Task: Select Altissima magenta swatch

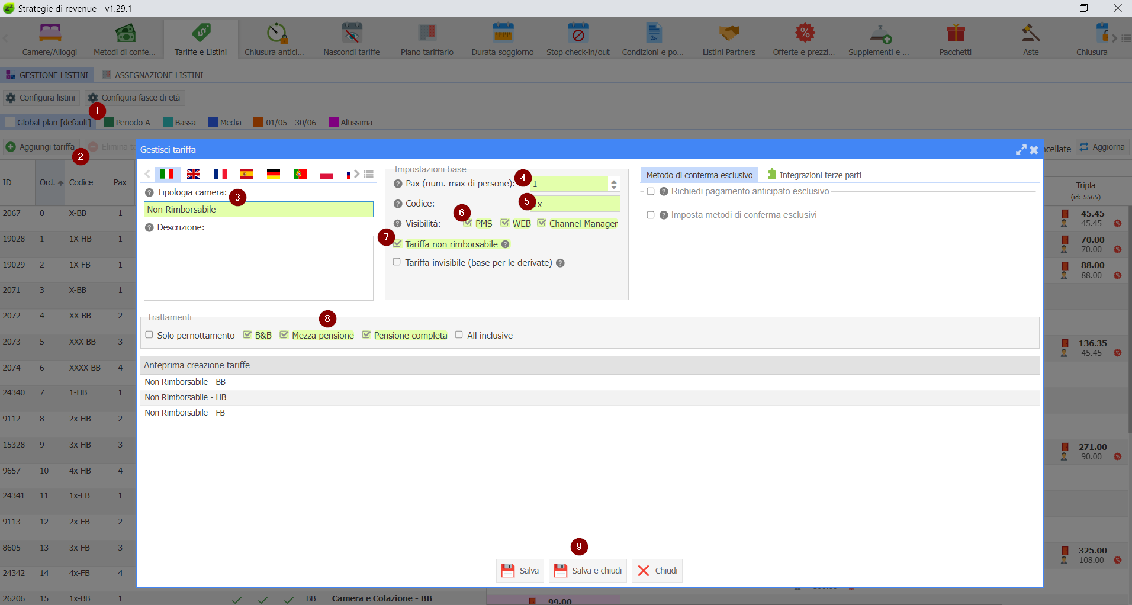Action: 333,123
